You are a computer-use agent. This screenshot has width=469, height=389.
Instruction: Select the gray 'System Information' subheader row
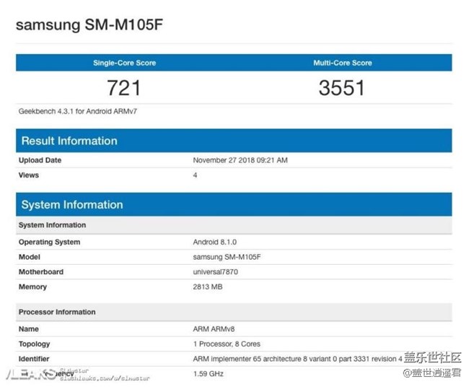[x=234, y=225]
